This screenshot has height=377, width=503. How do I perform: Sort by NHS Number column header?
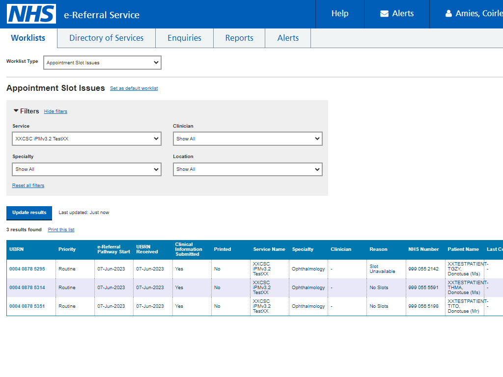pyautogui.click(x=423, y=249)
